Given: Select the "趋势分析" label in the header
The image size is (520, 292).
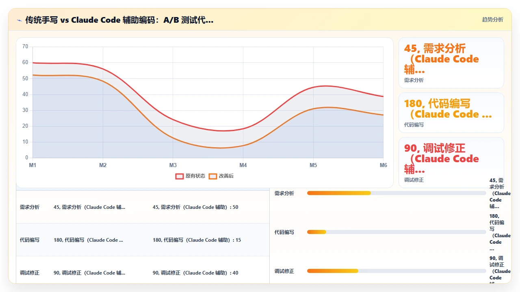Looking at the screenshot, I should [x=492, y=19].
